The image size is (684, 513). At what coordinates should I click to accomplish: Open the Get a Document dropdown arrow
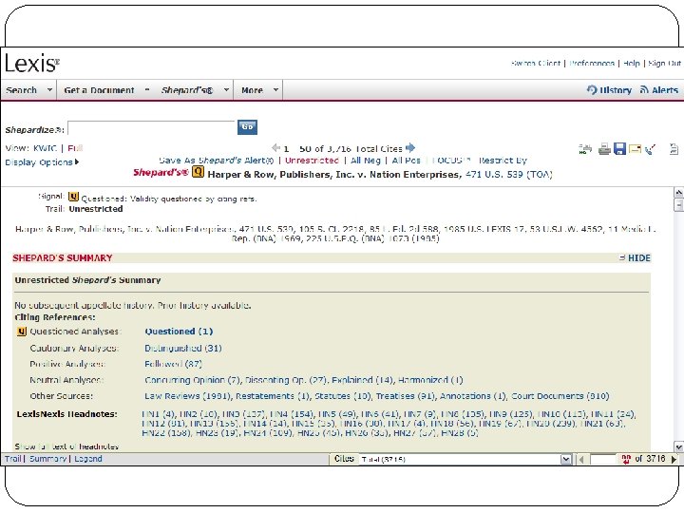pyautogui.click(x=147, y=90)
